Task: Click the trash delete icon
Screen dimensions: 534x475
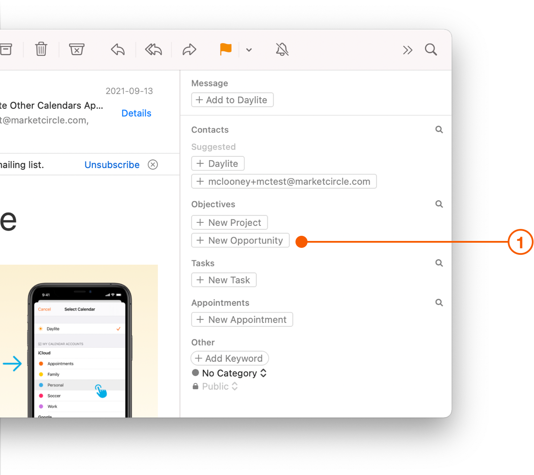Action: [41, 49]
